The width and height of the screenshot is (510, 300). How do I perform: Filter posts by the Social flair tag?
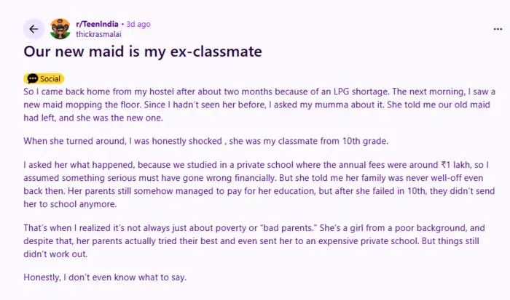coord(44,78)
